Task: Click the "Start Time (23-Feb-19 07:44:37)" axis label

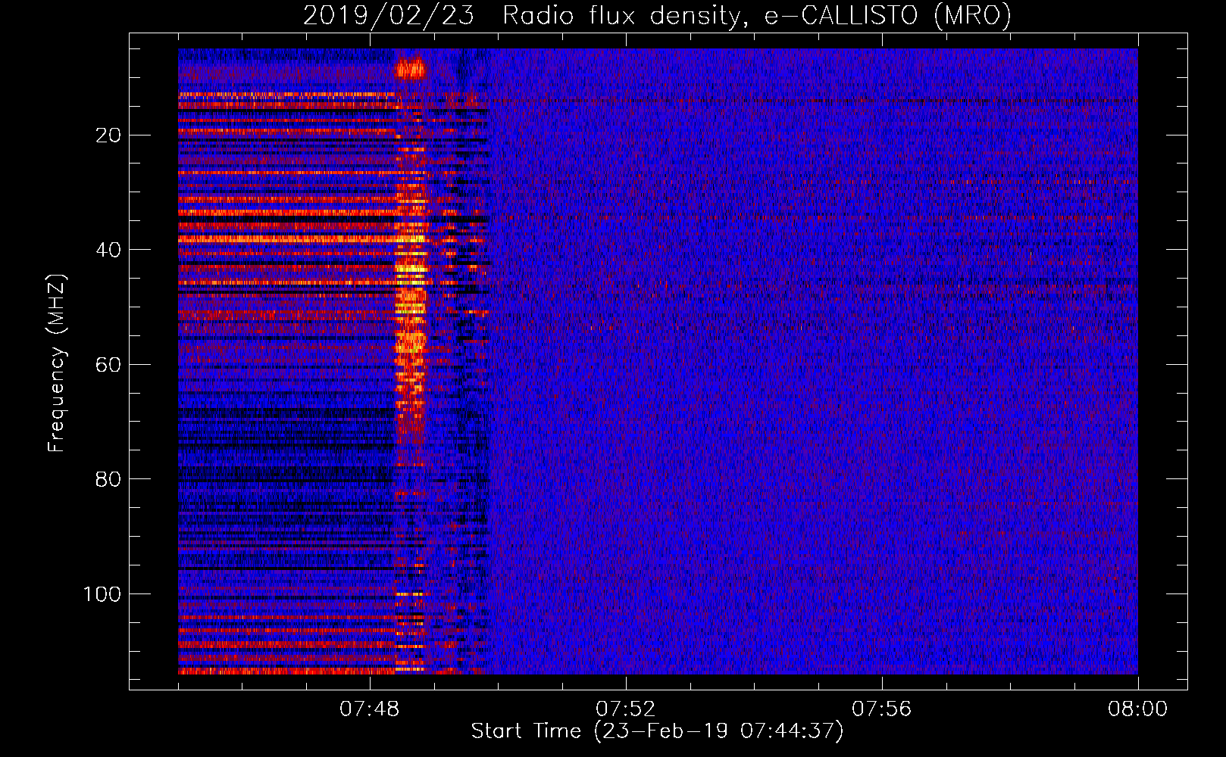Action: click(657, 731)
